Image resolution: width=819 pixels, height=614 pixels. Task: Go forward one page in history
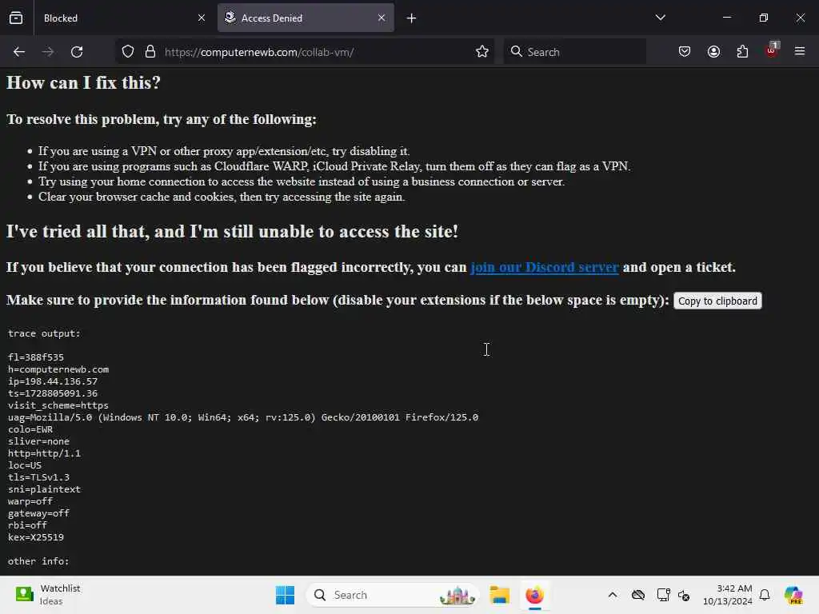click(48, 52)
